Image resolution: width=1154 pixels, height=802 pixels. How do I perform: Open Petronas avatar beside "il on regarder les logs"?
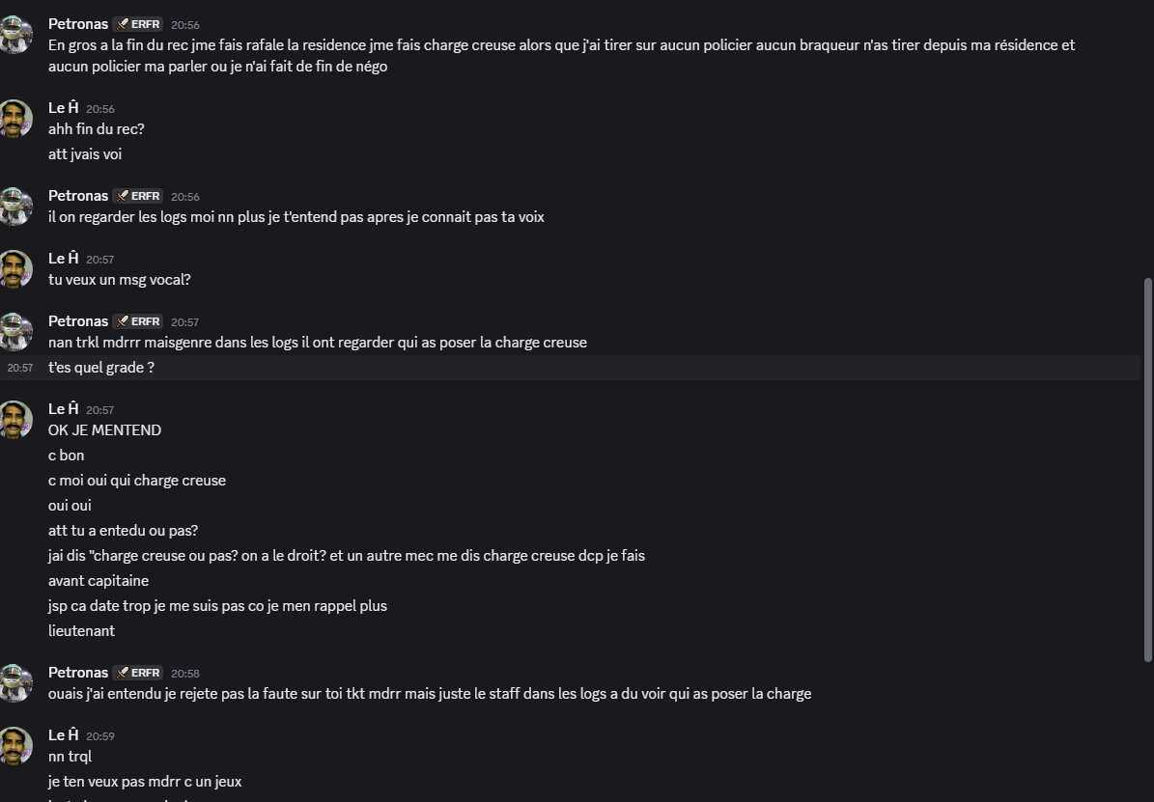click(x=15, y=206)
